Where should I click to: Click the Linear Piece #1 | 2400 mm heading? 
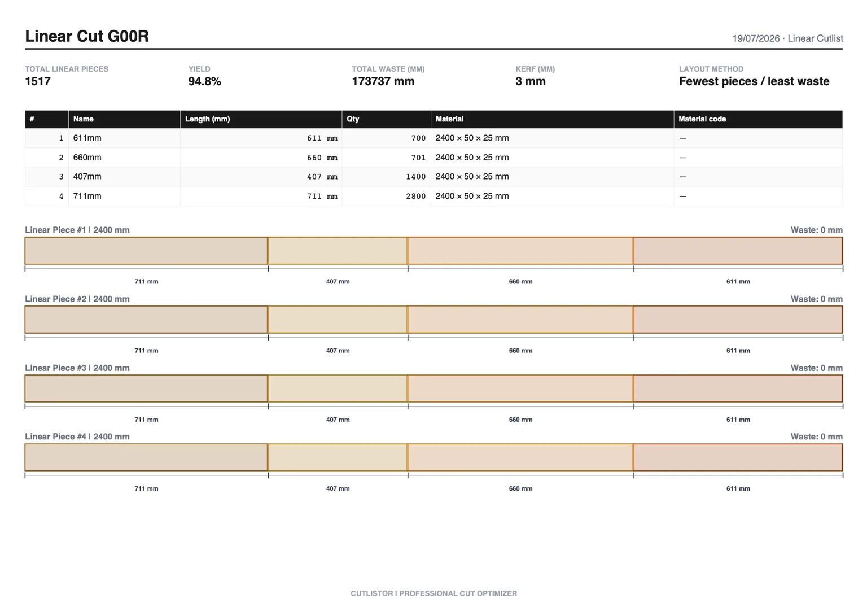click(77, 230)
